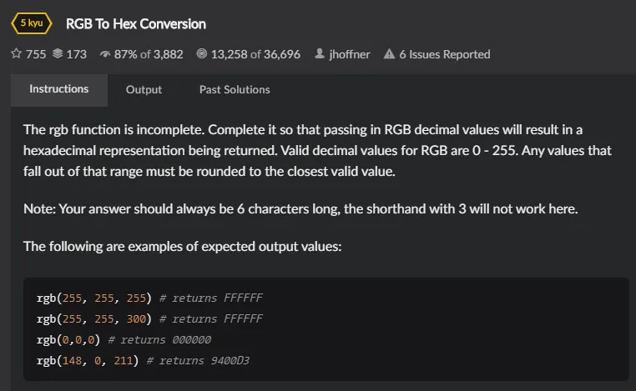Viewport: 636px width, 391px height.
Task: Click the satisfaction rating gauge icon
Action: click(x=105, y=54)
